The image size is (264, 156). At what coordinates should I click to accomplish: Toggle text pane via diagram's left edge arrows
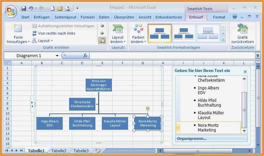[32, 104]
